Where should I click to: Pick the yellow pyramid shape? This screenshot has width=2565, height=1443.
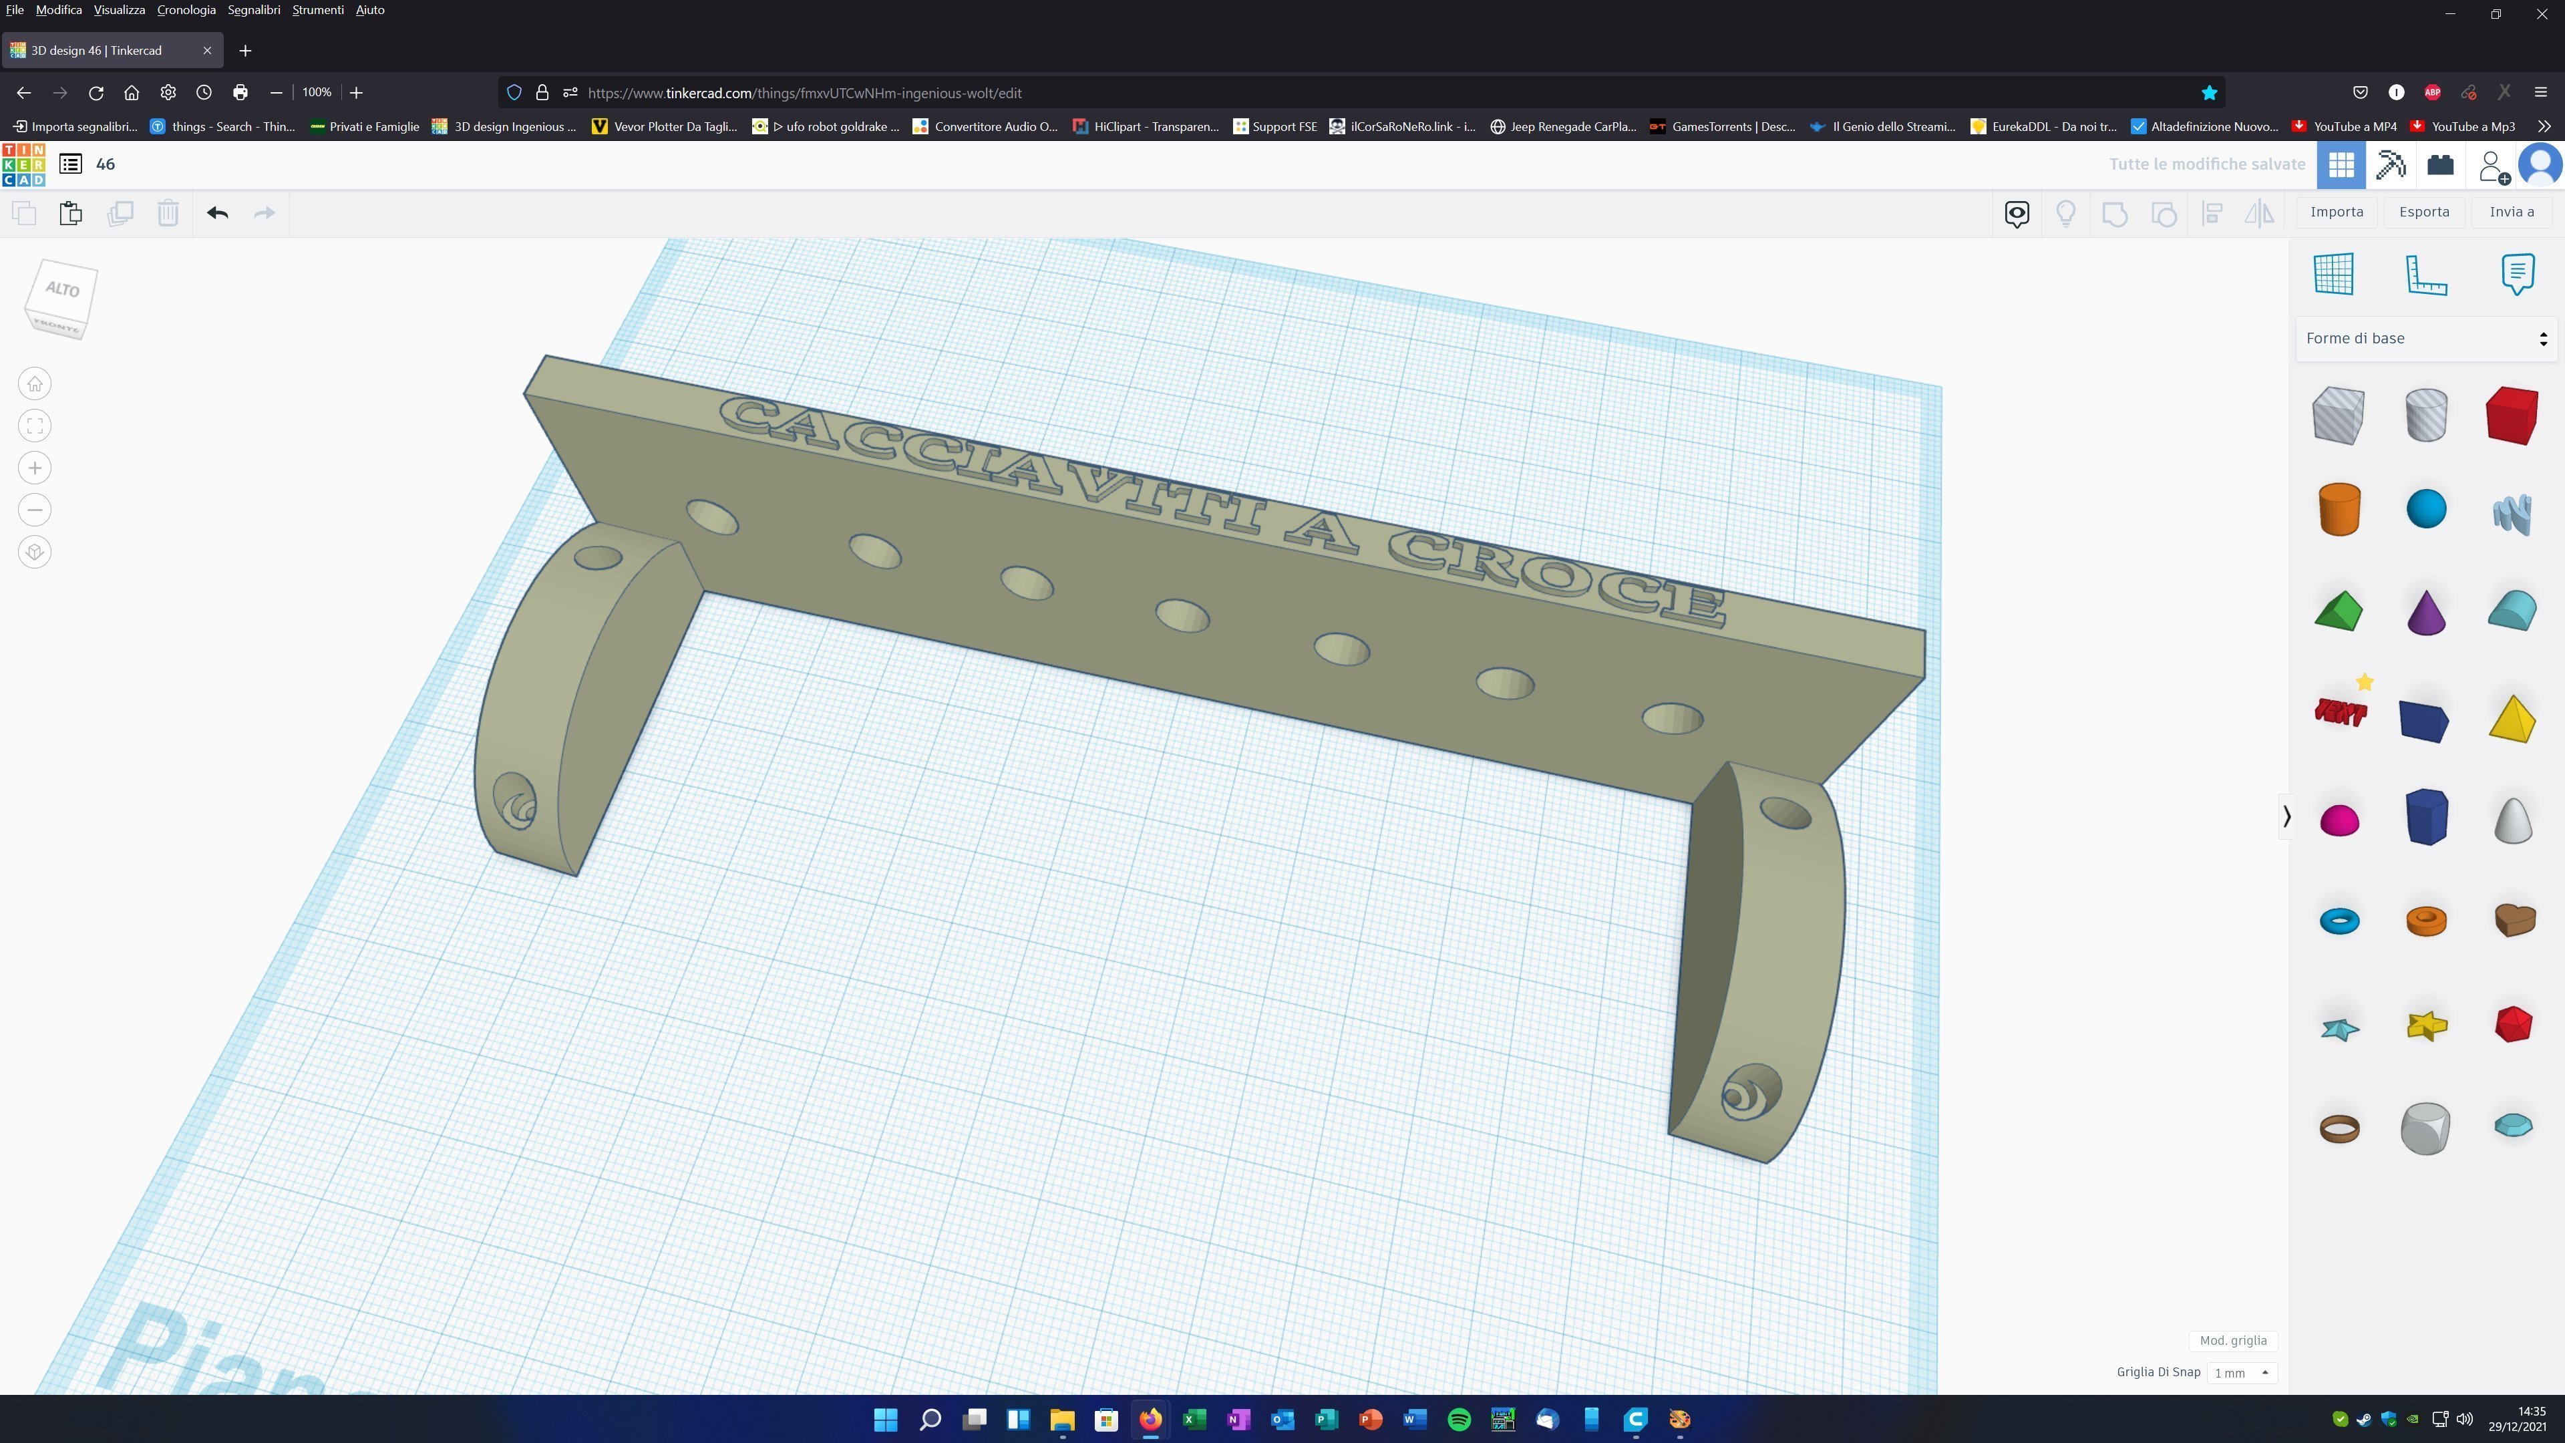click(2512, 719)
